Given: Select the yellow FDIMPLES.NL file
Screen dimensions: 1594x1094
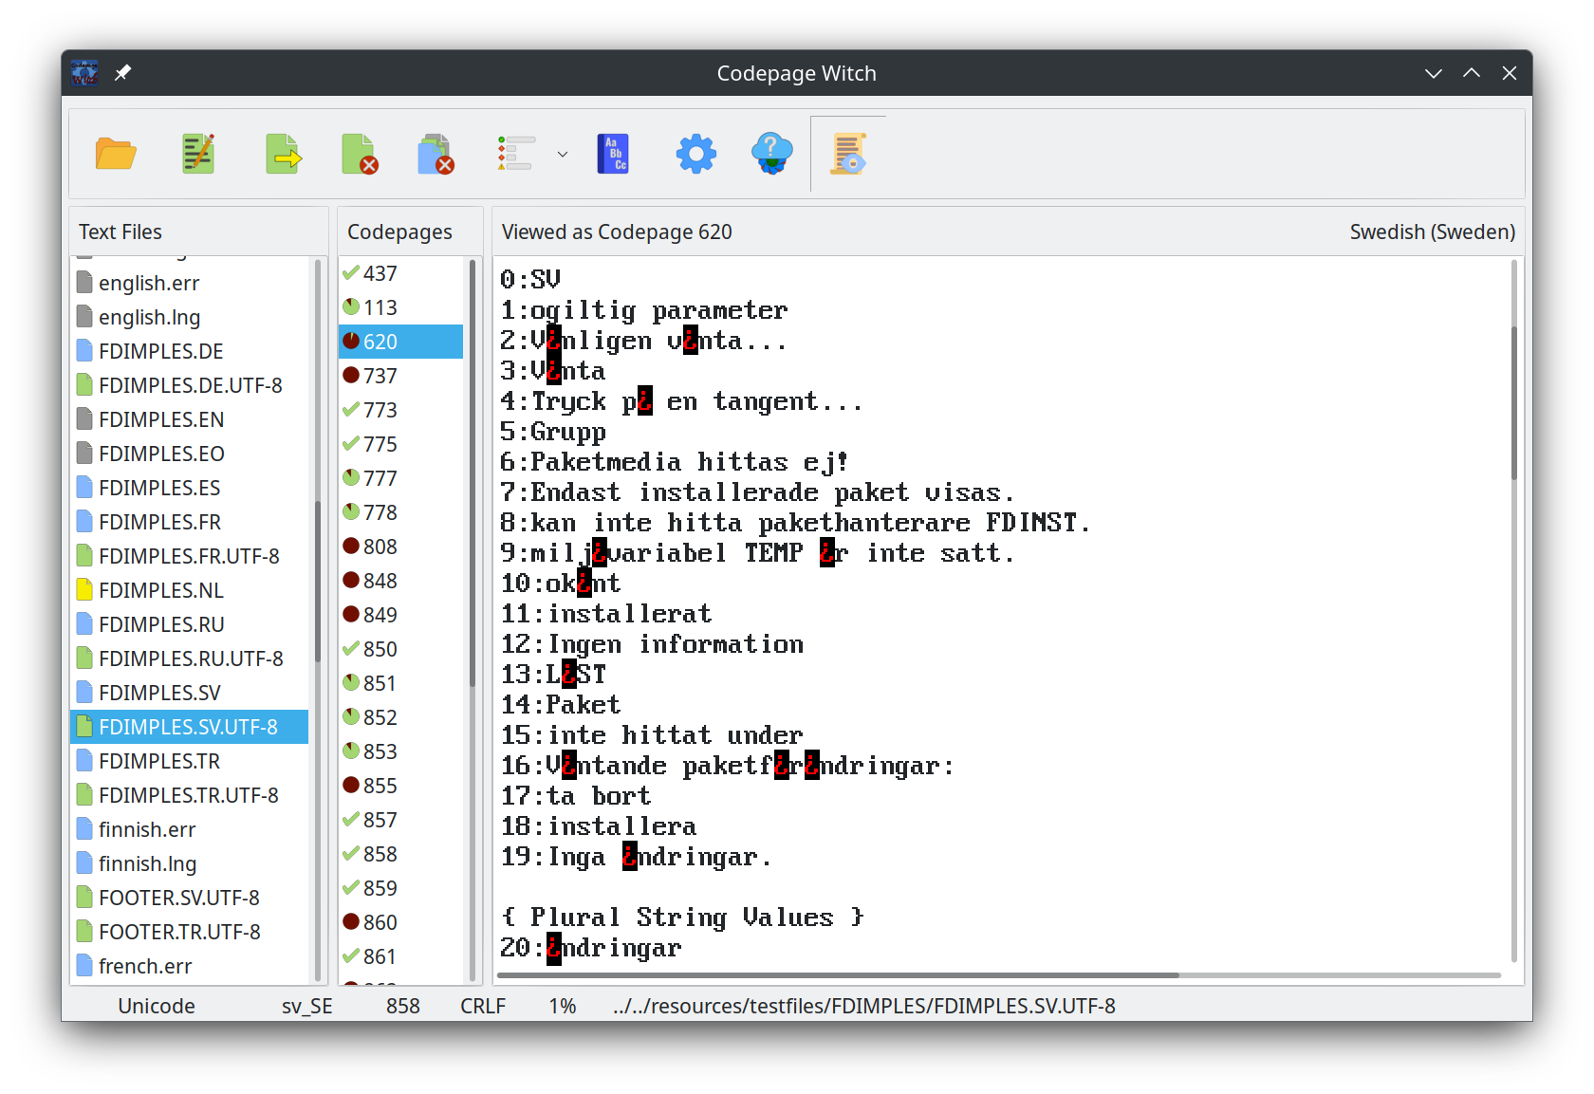Looking at the screenshot, I should point(160,590).
